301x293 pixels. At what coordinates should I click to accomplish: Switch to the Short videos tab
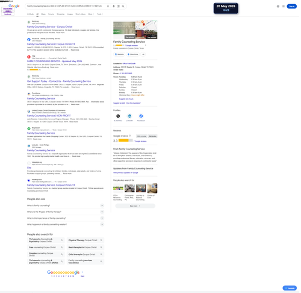coord(81,14)
